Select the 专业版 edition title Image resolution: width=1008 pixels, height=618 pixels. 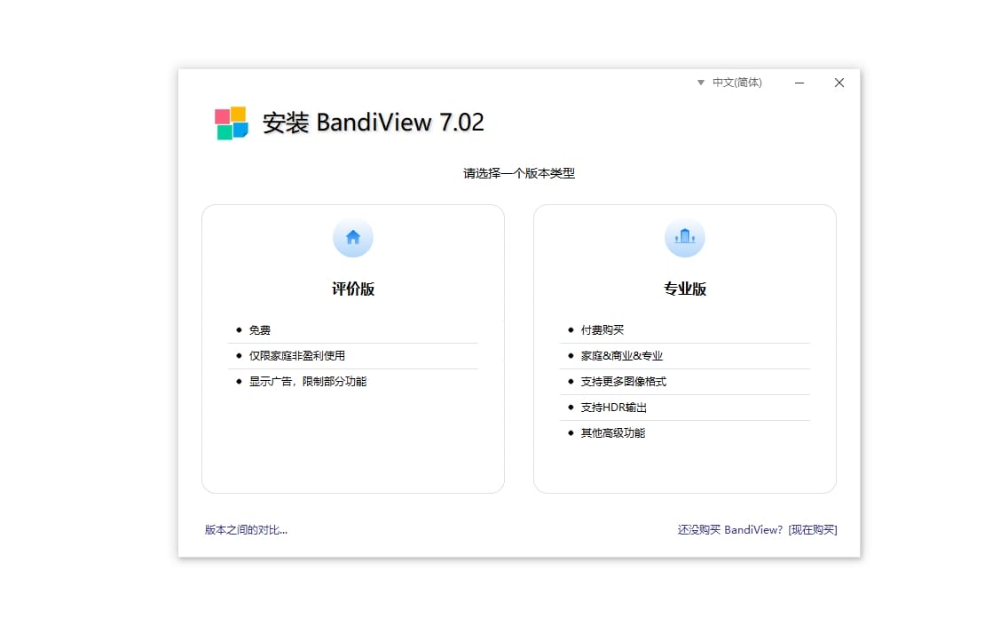[x=685, y=289]
